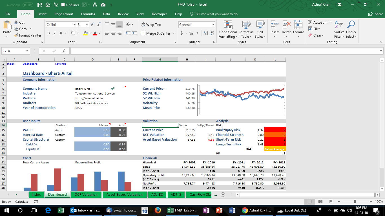This screenshot has height=216, width=385.
Task: Apply Bold formatting
Action: 48,33
